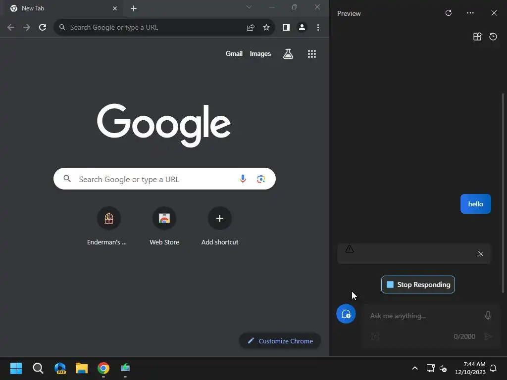Start voice search with the microphone
The image size is (507, 380).
(243, 179)
